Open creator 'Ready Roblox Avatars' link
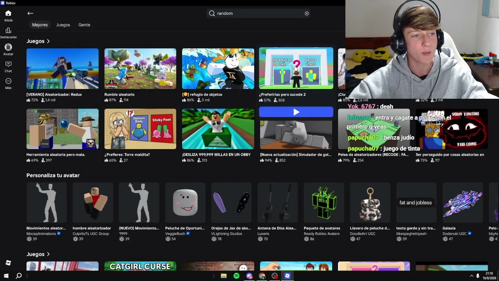This screenshot has height=281, width=499. coord(322,234)
